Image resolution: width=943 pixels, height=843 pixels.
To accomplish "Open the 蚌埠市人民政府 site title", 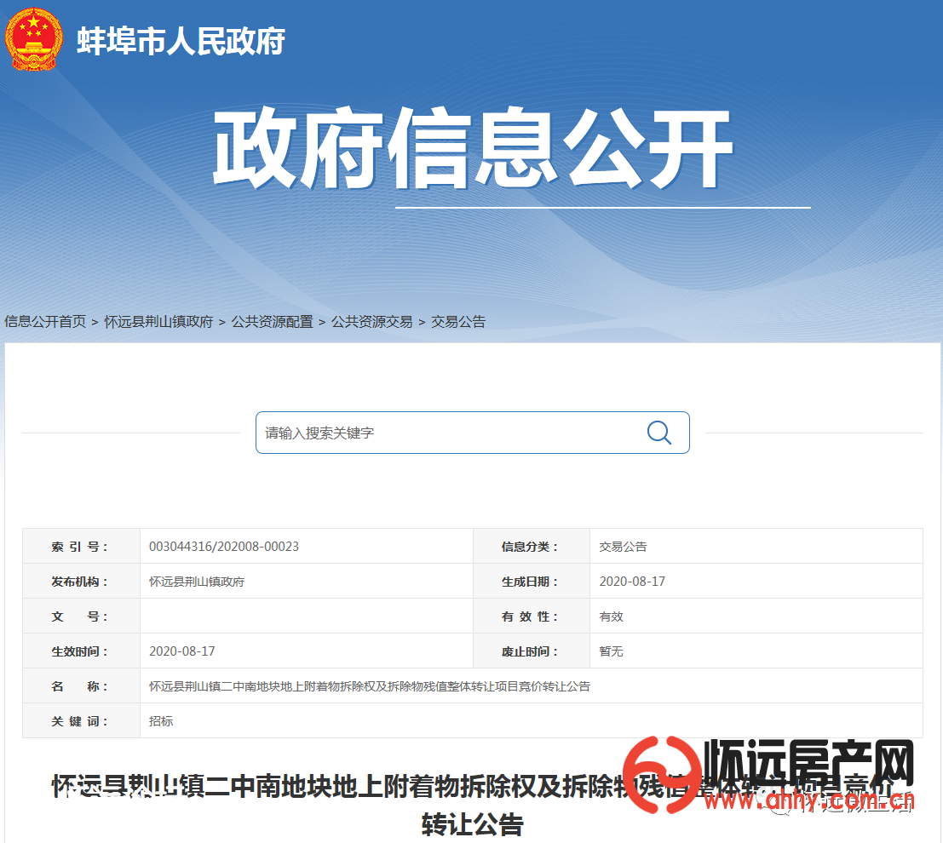I will point(181,41).
